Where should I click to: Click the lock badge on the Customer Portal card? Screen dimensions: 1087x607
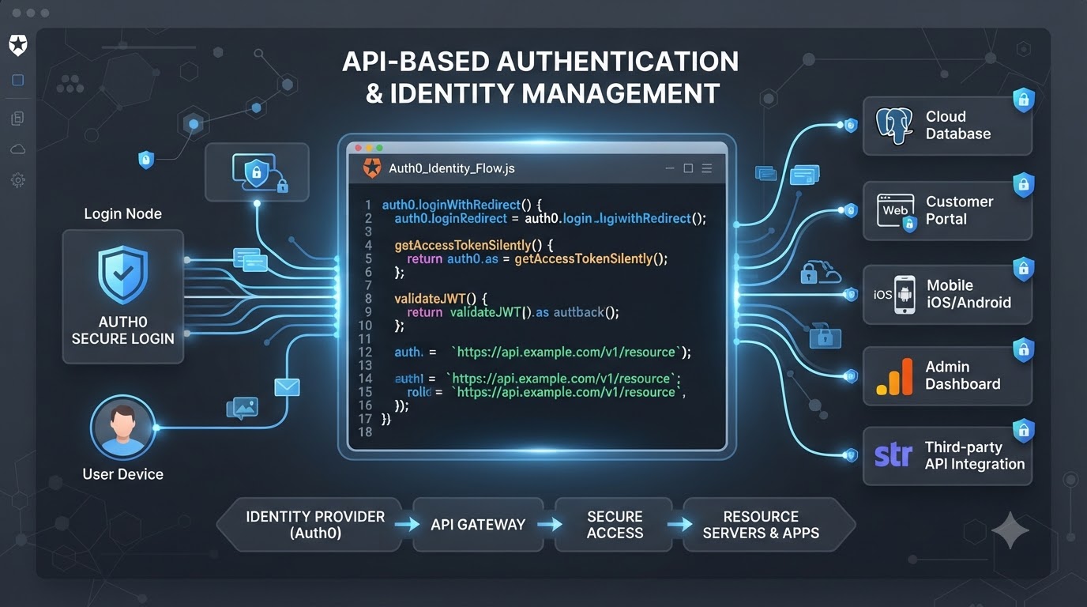1024,185
